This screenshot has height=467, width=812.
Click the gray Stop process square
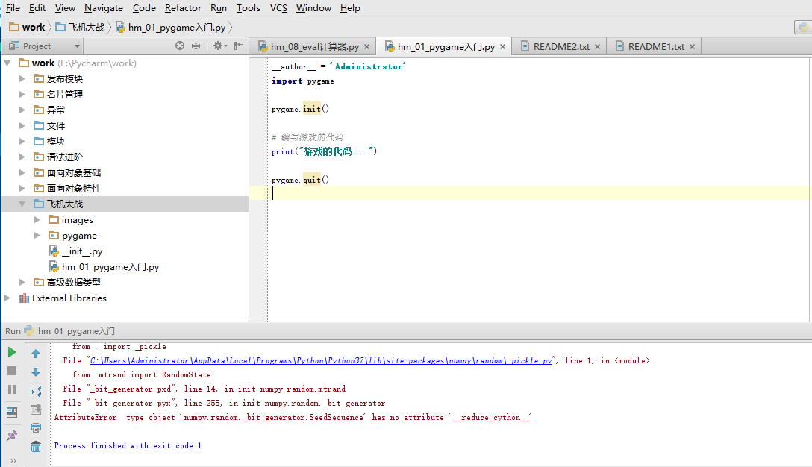coord(12,372)
